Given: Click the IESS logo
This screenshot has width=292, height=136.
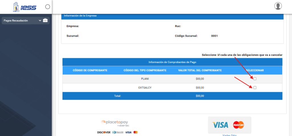Looking at the screenshot, I should click(x=25, y=7).
